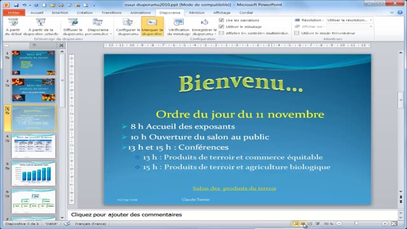Toggle Masquer la diapositive button
This screenshot has width=407, height=229.
153,27
